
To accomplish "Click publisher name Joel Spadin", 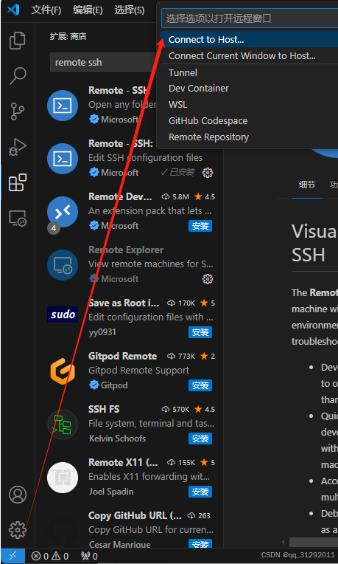I will [111, 492].
